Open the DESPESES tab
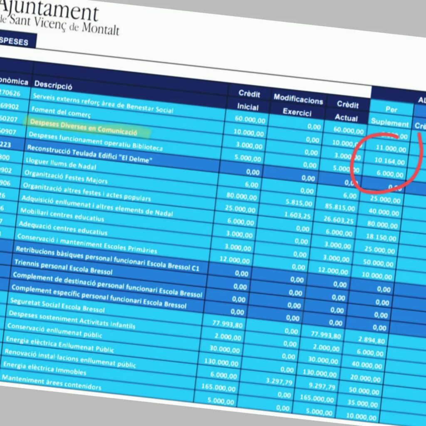Image resolution: width=426 pixels, height=426 pixels. pos(15,42)
